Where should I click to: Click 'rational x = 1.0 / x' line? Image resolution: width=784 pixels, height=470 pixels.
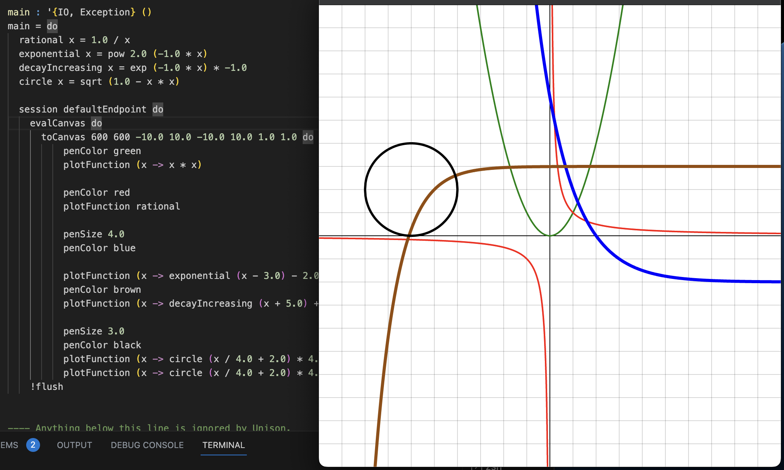point(75,40)
